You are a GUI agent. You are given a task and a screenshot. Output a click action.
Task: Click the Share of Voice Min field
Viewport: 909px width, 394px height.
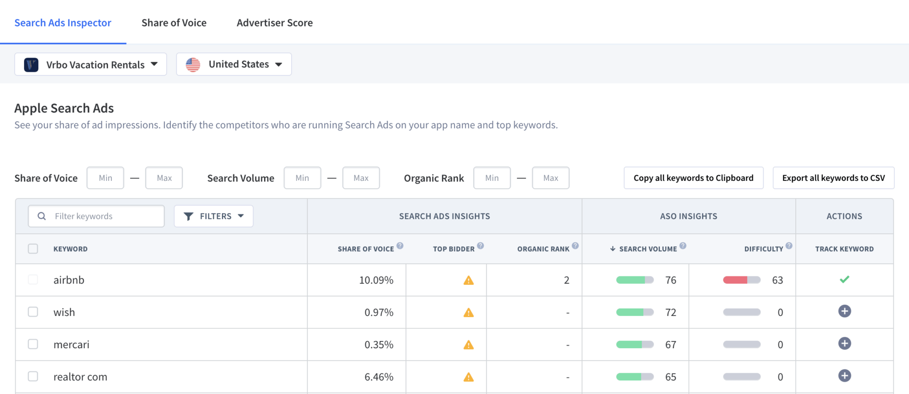pyautogui.click(x=105, y=178)
